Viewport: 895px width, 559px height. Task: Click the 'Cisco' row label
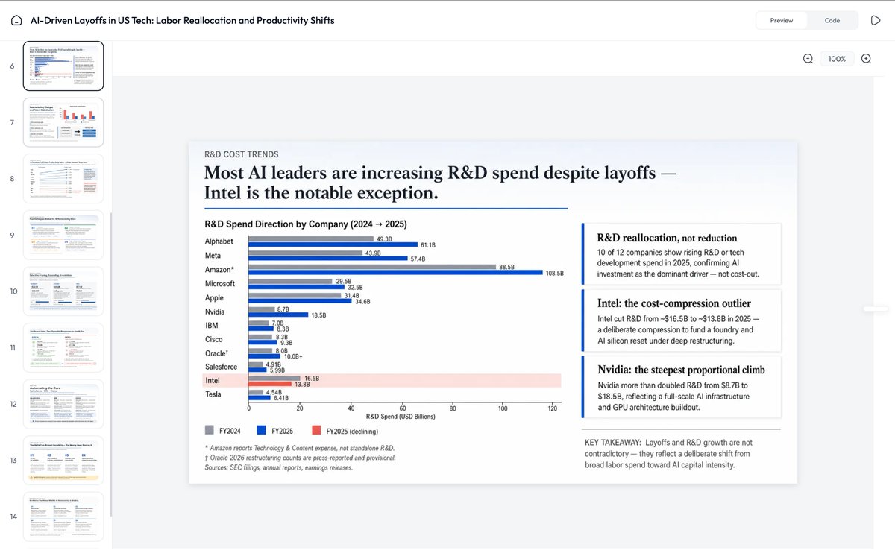[x=214, y=339]
